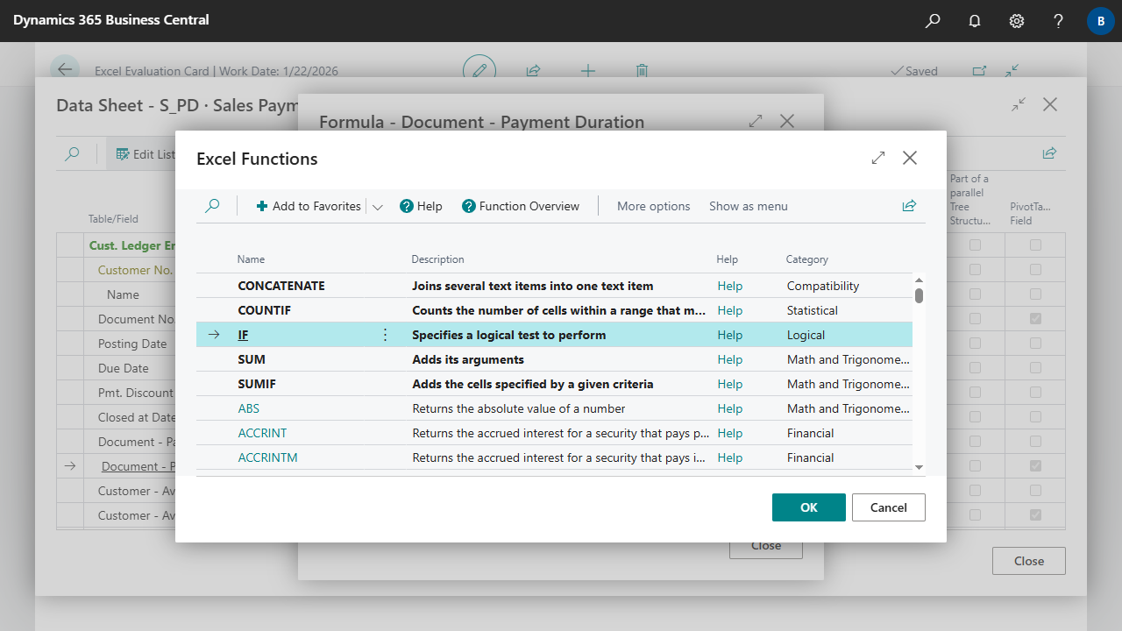Open the user account avatar B
Viewport: 1122px width, 631px height.
click(1101, 21)
